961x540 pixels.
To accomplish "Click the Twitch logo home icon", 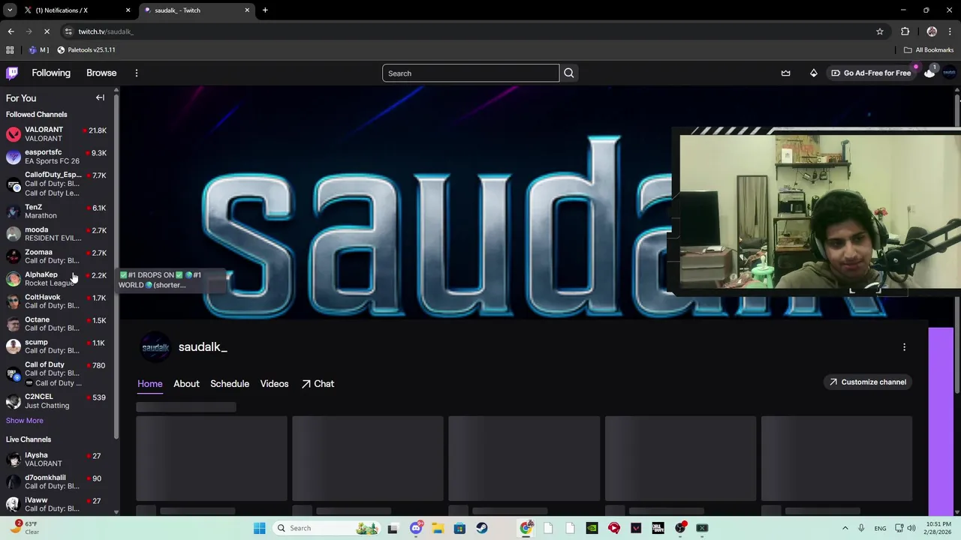I will [x=12, y=73].
